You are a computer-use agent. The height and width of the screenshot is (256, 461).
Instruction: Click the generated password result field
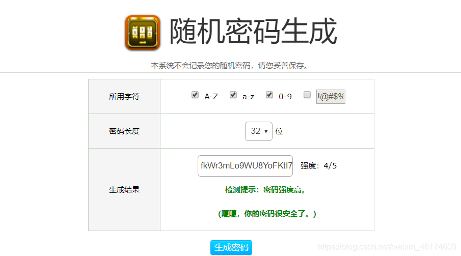245,166
